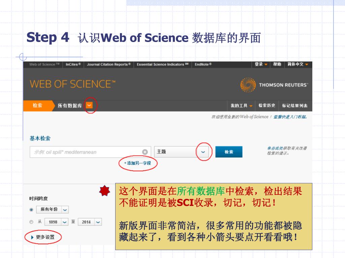Click the orange 检索 tab

click(38, 105)
